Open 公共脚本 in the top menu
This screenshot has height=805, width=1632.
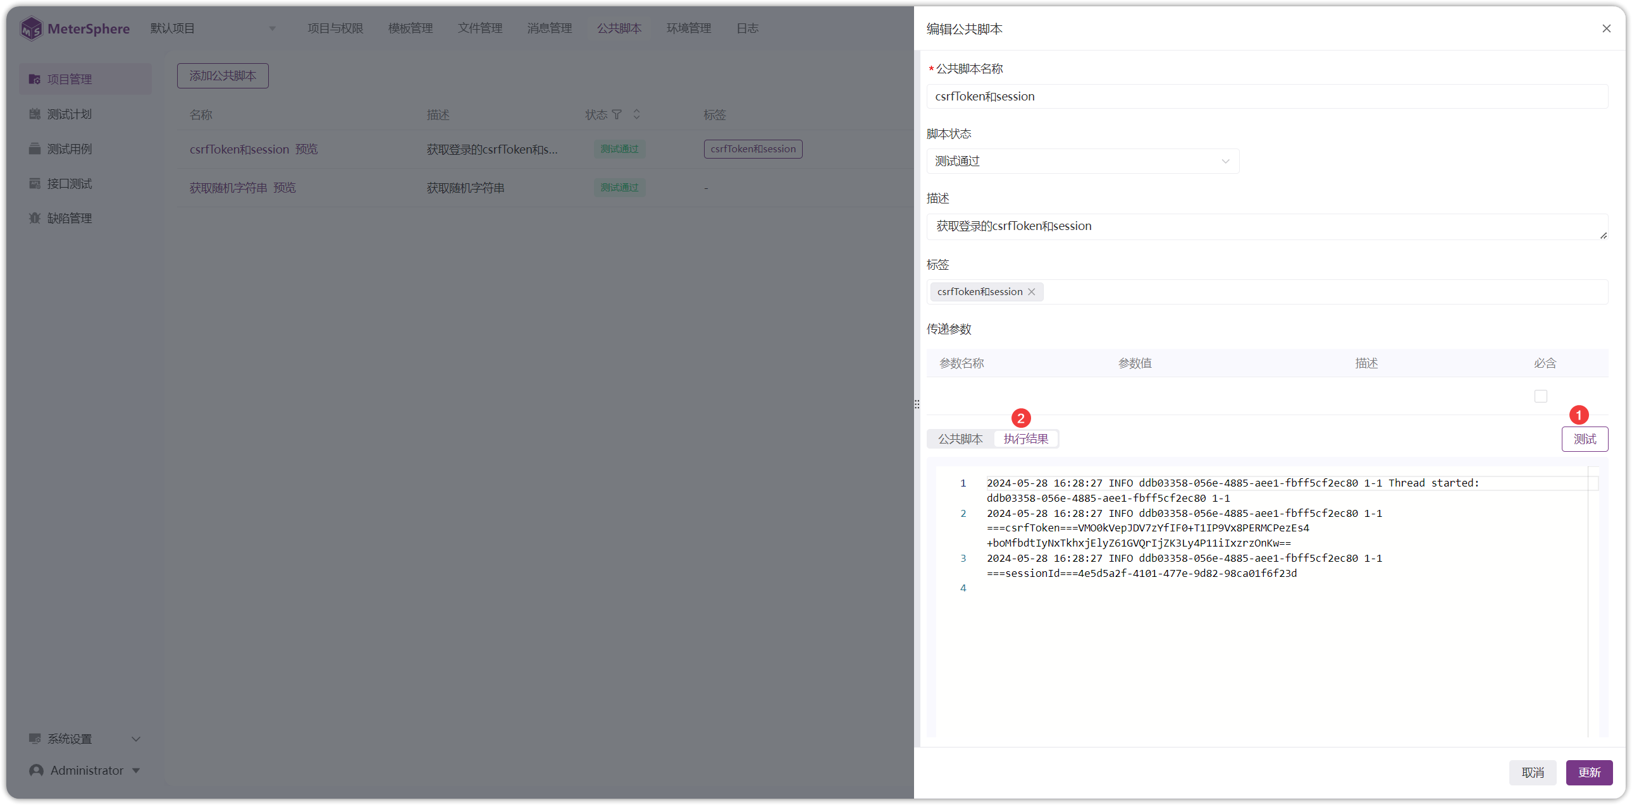click(619, 28)
